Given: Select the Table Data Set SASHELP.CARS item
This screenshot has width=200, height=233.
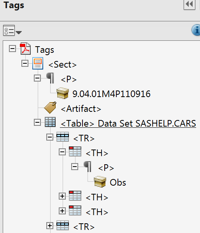Looking at the screenshot, I should (128, 123).
